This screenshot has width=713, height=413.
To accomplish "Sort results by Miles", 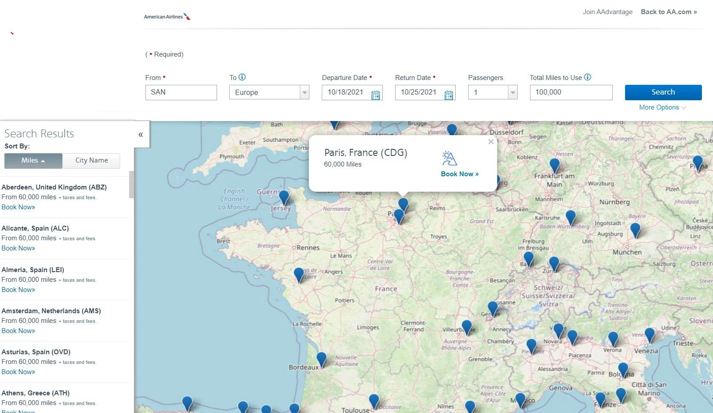I will [33, 161].
